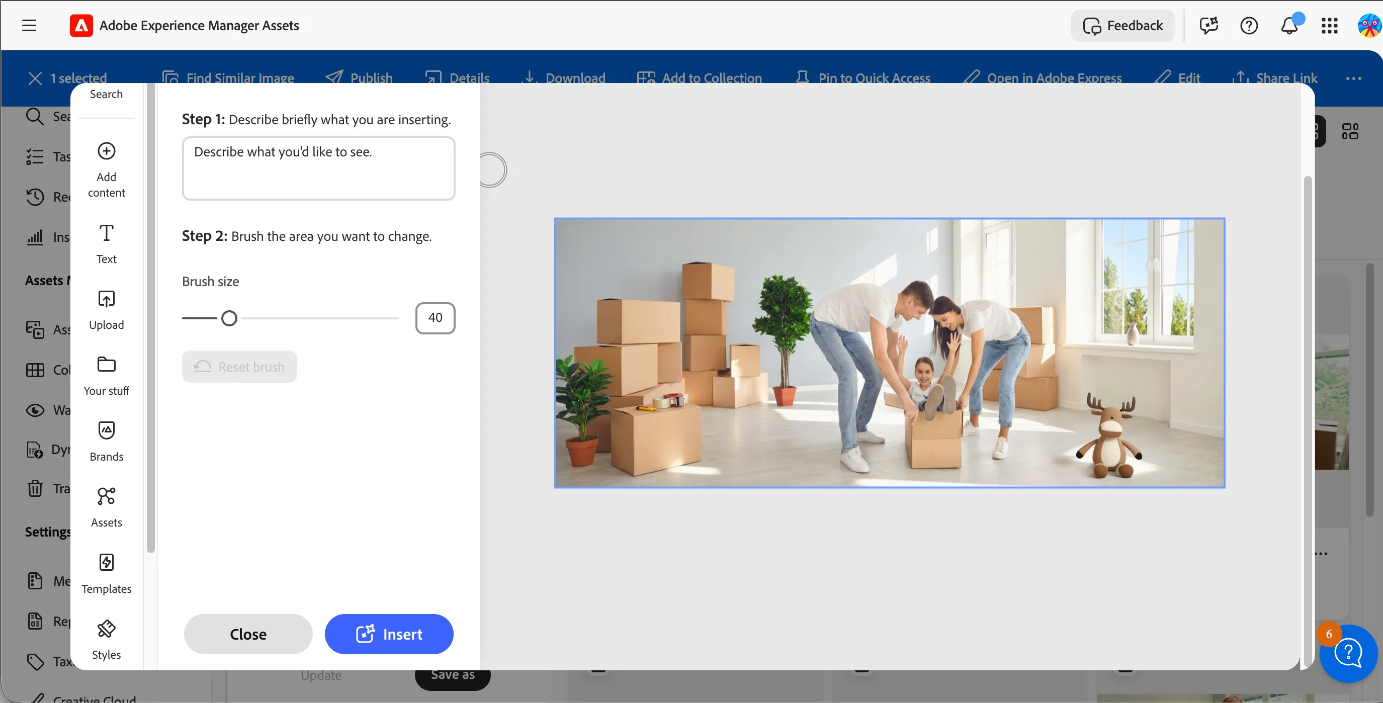Open Styles panel
Image resolution: width=1383 pixels, height=703 pixels.
106,640
